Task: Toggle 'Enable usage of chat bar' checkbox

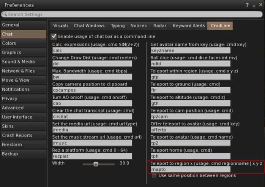Action: [54, 37]
